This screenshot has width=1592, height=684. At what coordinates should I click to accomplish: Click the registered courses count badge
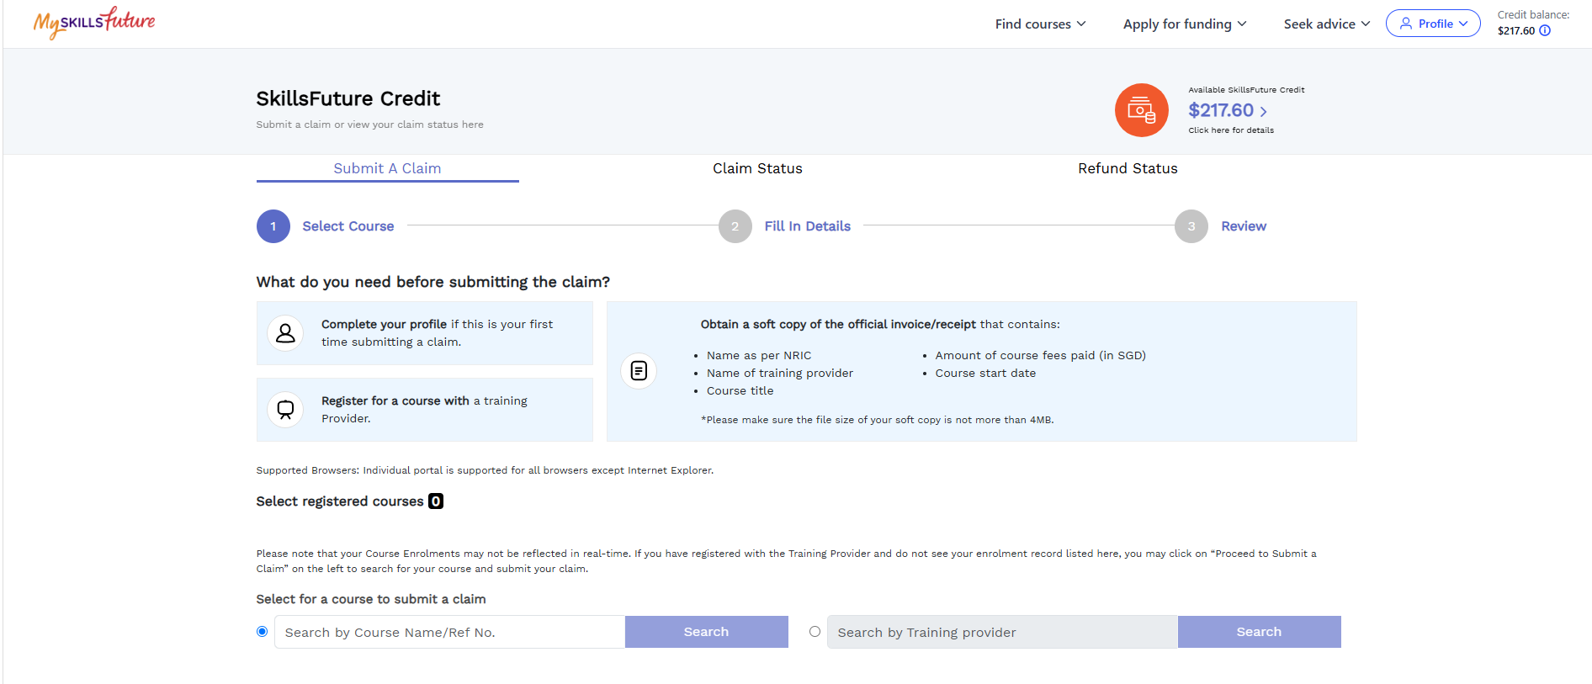(436, 501)
